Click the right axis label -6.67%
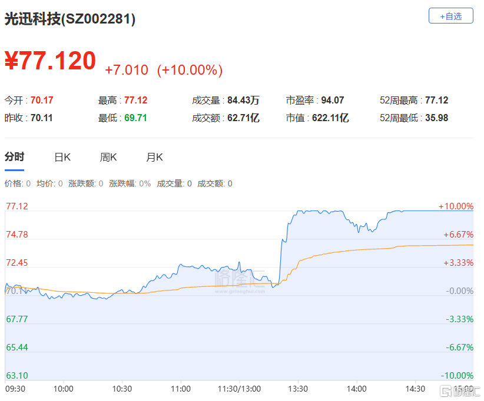This screenshot has height=401, width=484. point(459,347)
